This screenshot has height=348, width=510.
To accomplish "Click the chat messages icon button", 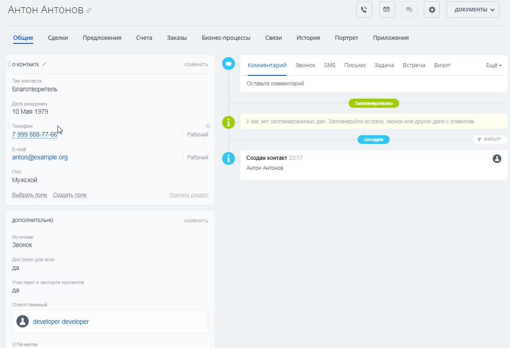I will point(409,10).
